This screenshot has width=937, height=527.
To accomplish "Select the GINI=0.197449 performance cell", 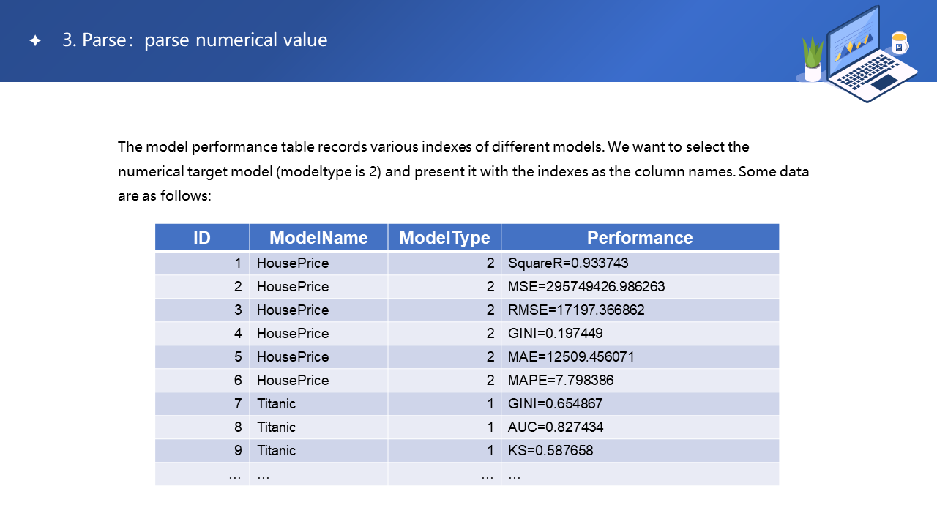I will (555, 333).
